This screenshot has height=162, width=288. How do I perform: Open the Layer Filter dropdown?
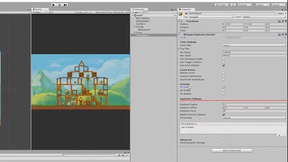(x=254, y=45)
